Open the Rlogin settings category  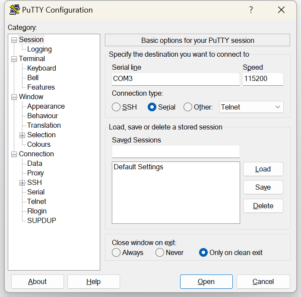point(37,211)
